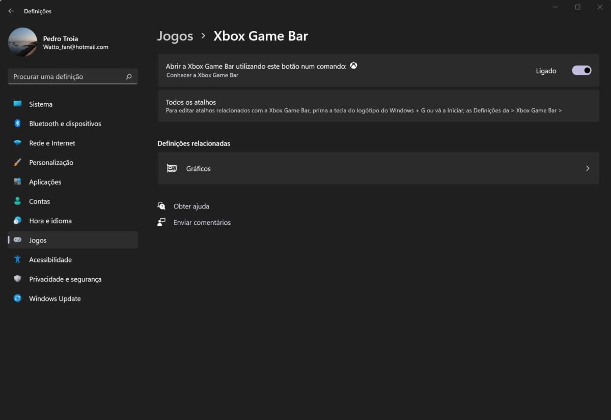The width and height of the screenshot is (611, 420).
Task: Turn off Xbox Game Bar controller toggle
Action: coord(582,71)
